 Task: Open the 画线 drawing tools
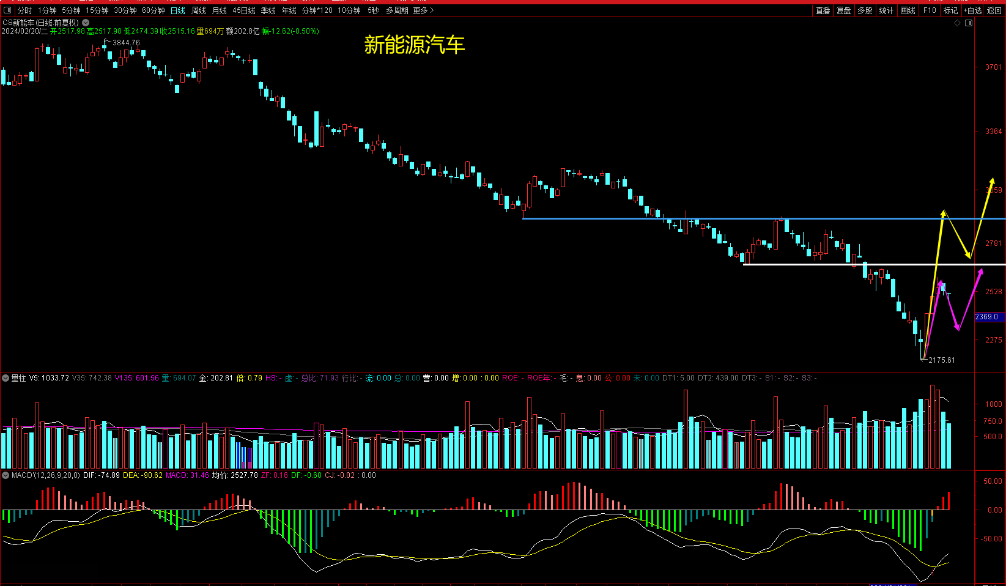pos(908,10)
